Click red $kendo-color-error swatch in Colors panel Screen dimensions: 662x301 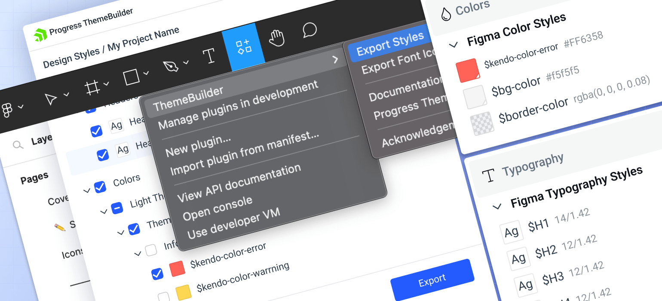[x=467, y=71]
